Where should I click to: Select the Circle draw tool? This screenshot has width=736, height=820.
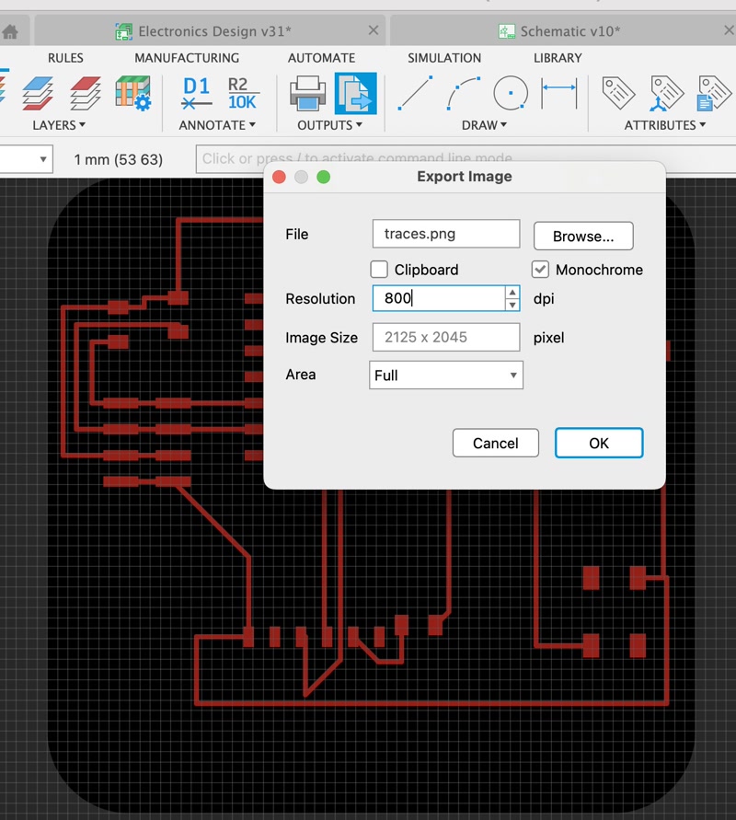click(x=511, y=93)
